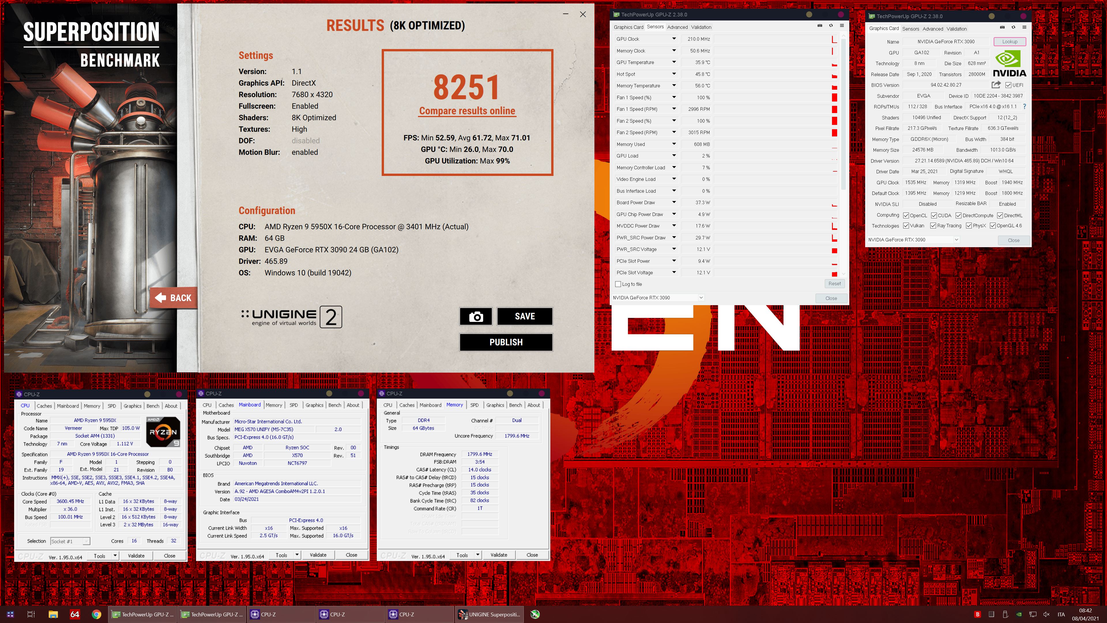The height and width of the screenshot is (623, 1107).
Task: Click the ITA language indicator in tray
Action: 1061,614
